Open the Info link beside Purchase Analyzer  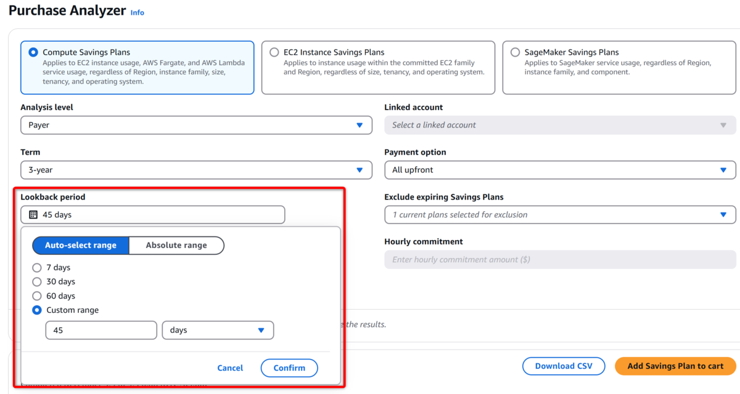click(x=137, y=12)
